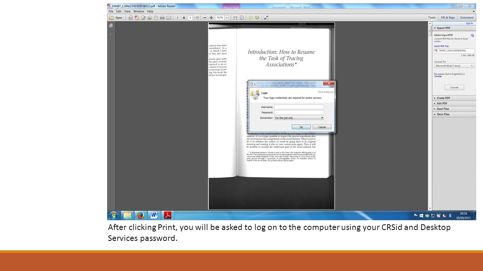Click the selected PDF file entry box

coord(454,50)
